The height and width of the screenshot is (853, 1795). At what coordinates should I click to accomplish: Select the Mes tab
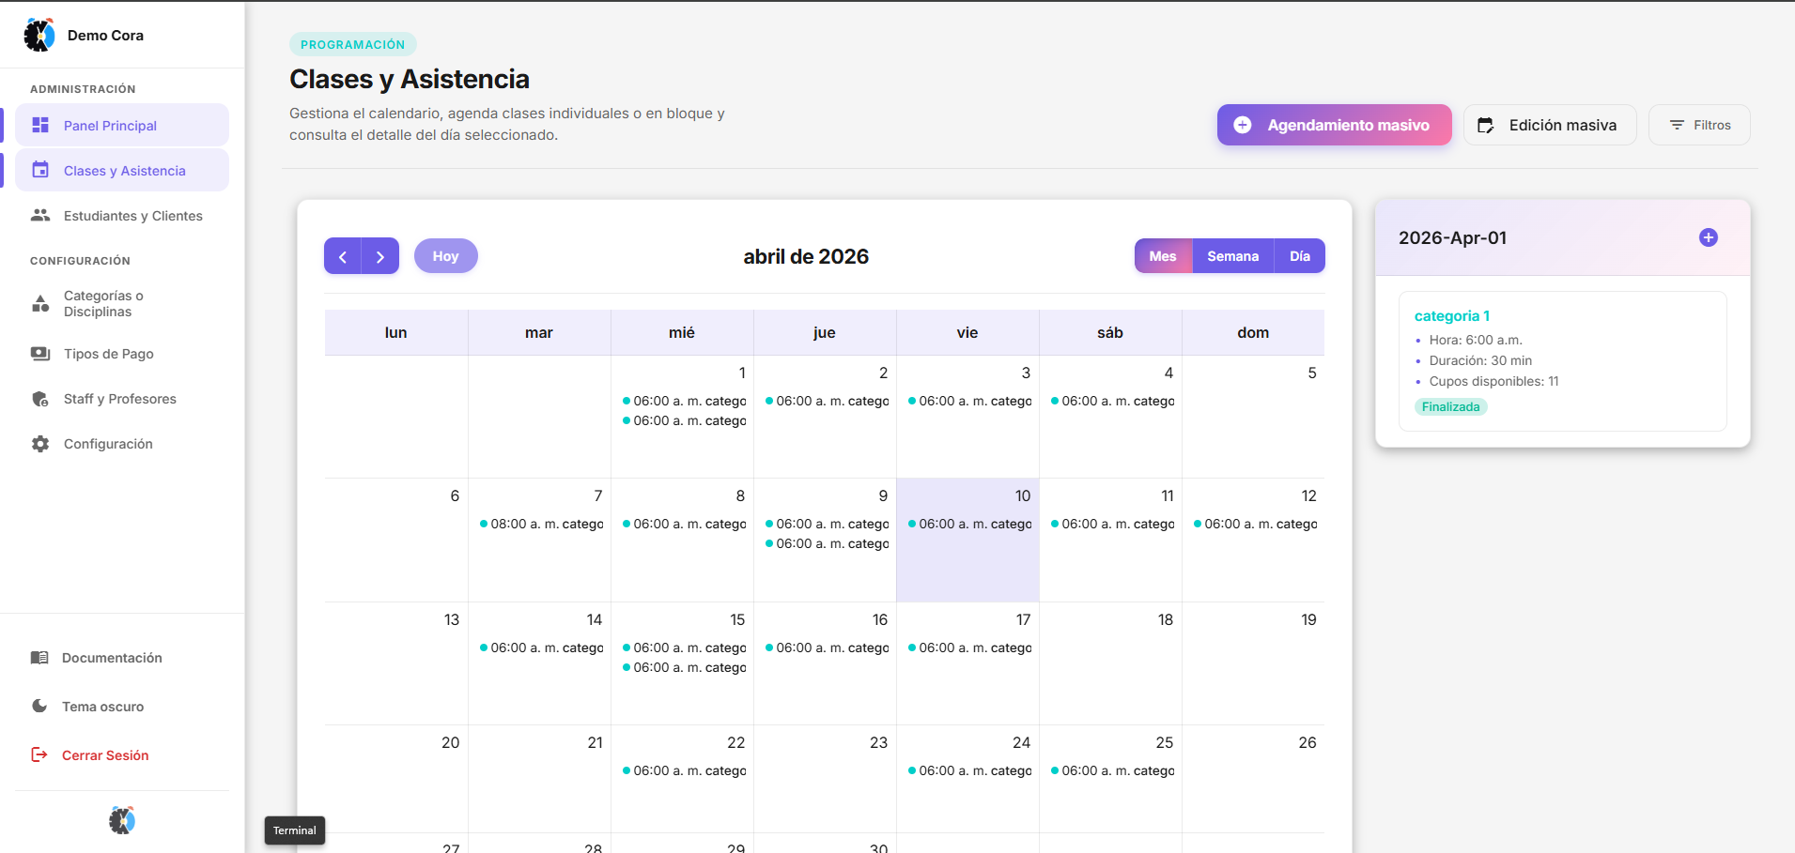coord(1163,255)
